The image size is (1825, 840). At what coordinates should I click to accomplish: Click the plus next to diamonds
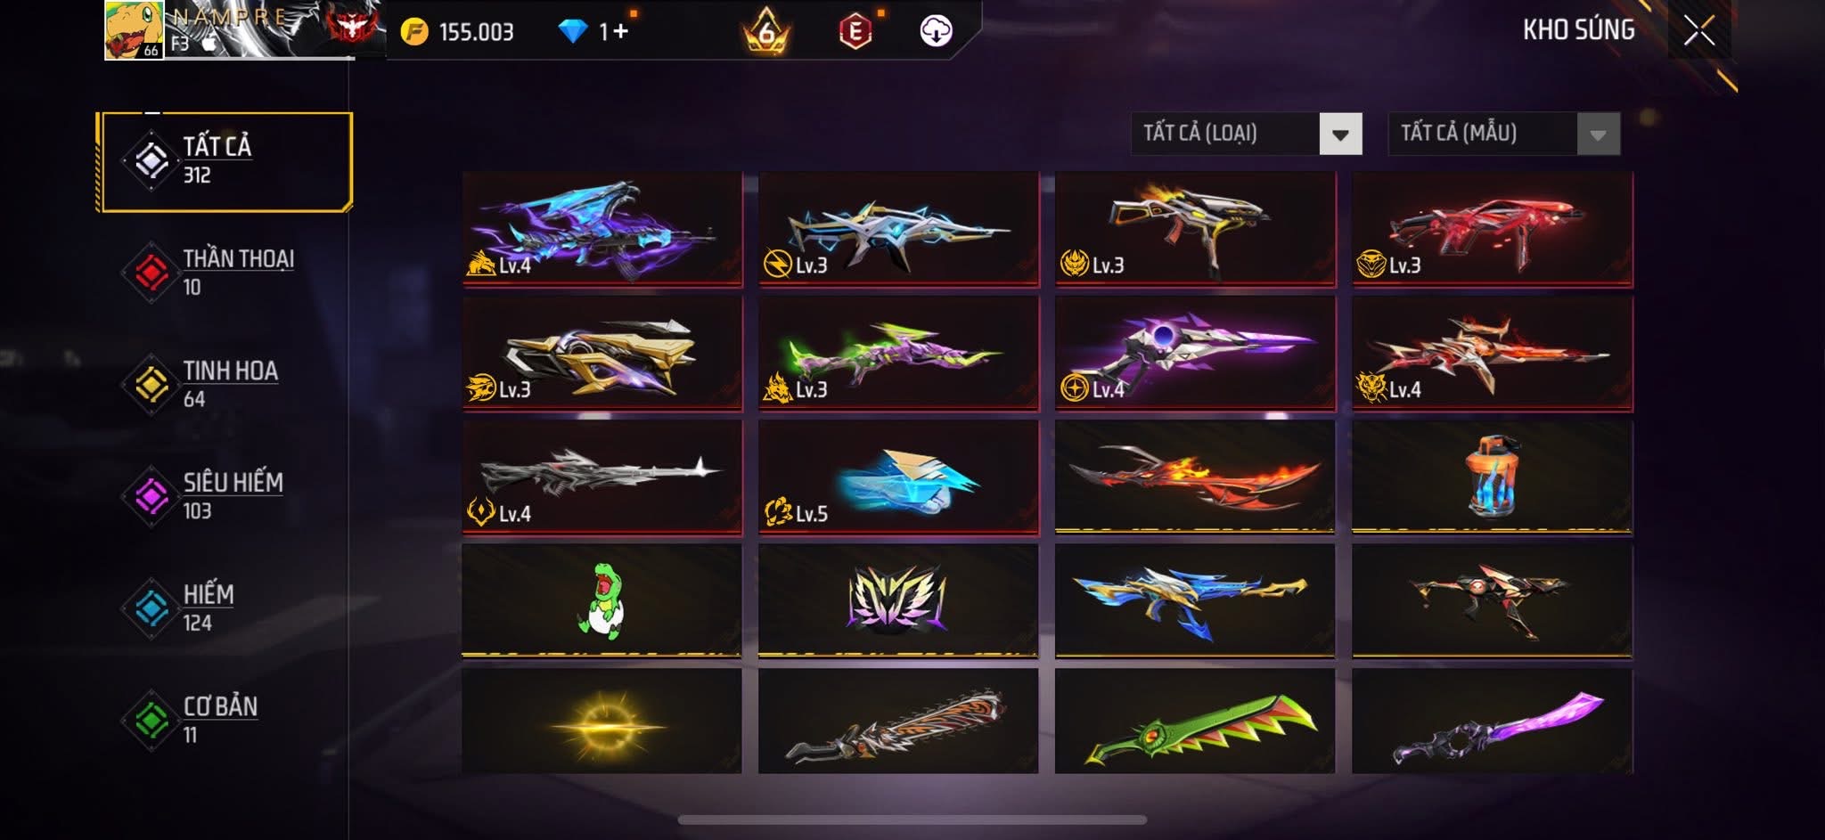[x=620, y=31]
